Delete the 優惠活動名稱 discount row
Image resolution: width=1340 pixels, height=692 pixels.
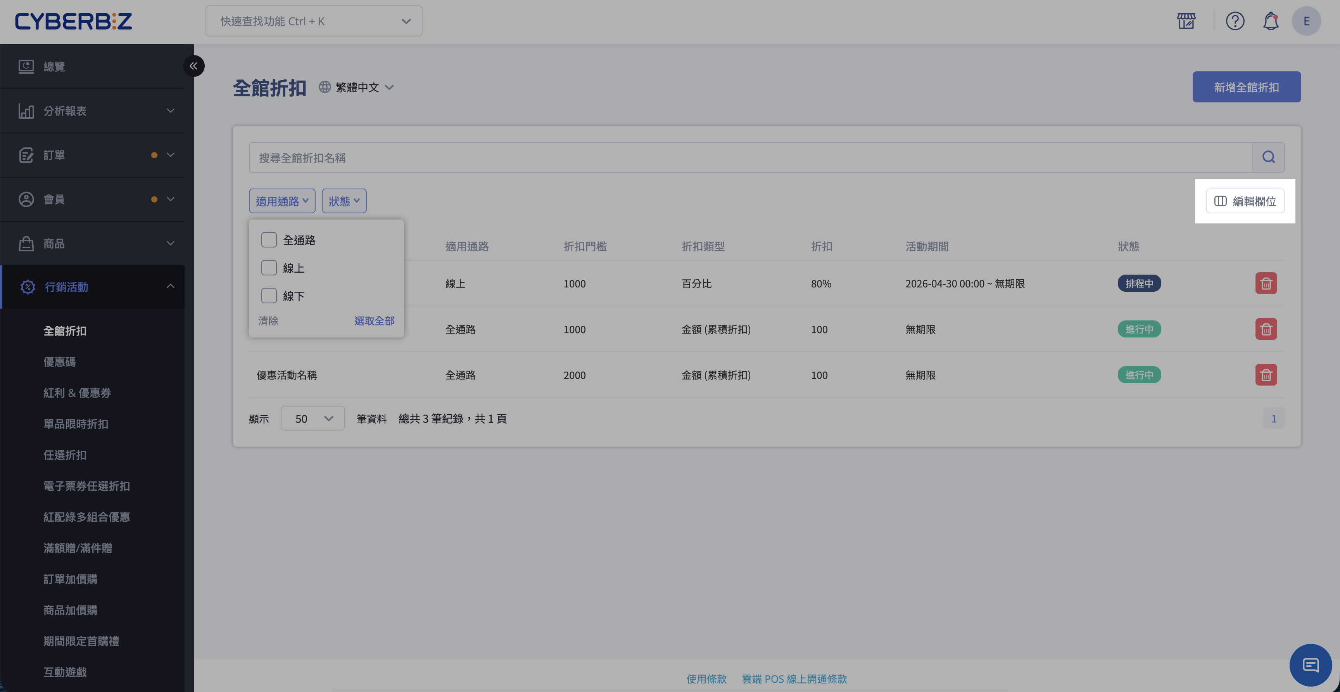click(1266, 375)
